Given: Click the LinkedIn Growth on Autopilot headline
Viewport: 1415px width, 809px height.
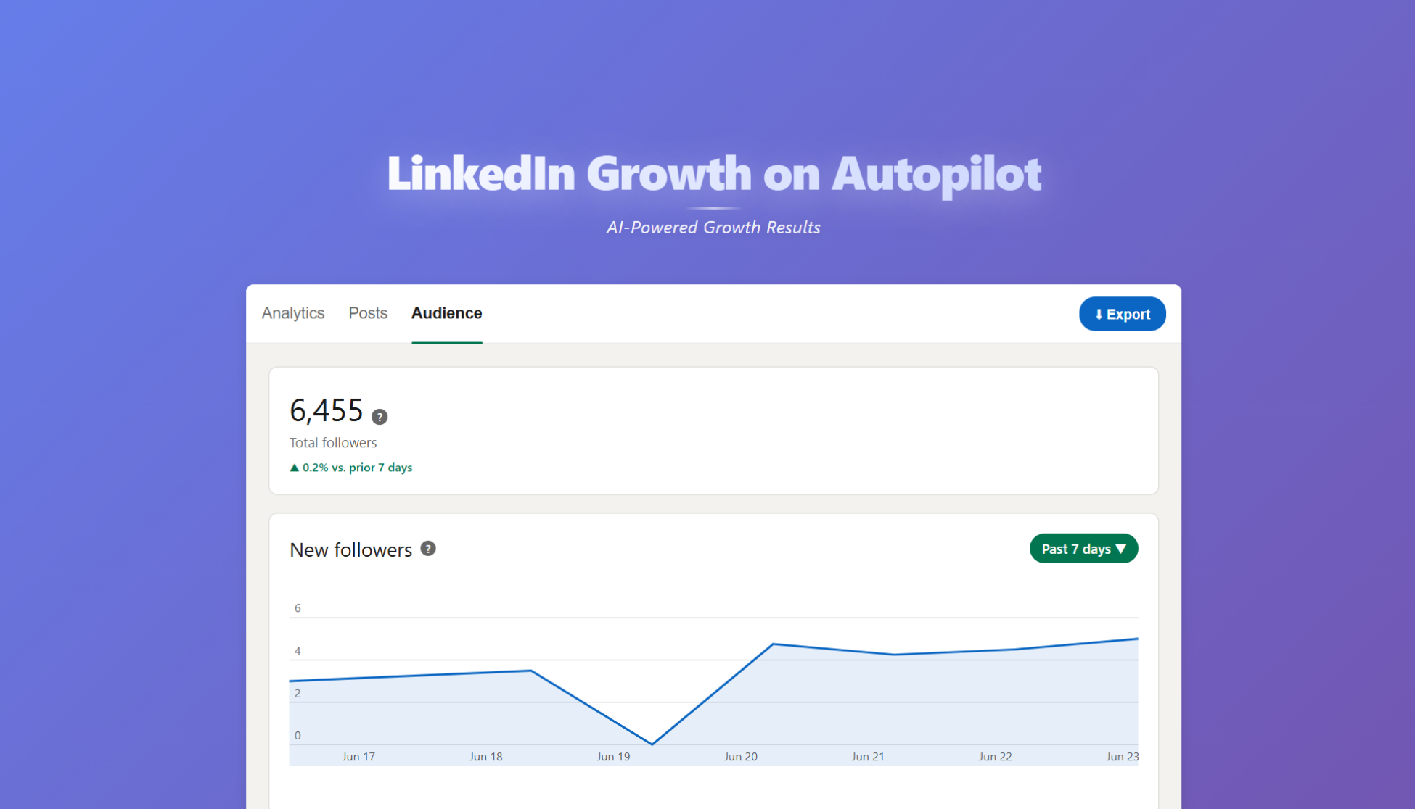Looking at the screenshot, I should pos(714,174).
